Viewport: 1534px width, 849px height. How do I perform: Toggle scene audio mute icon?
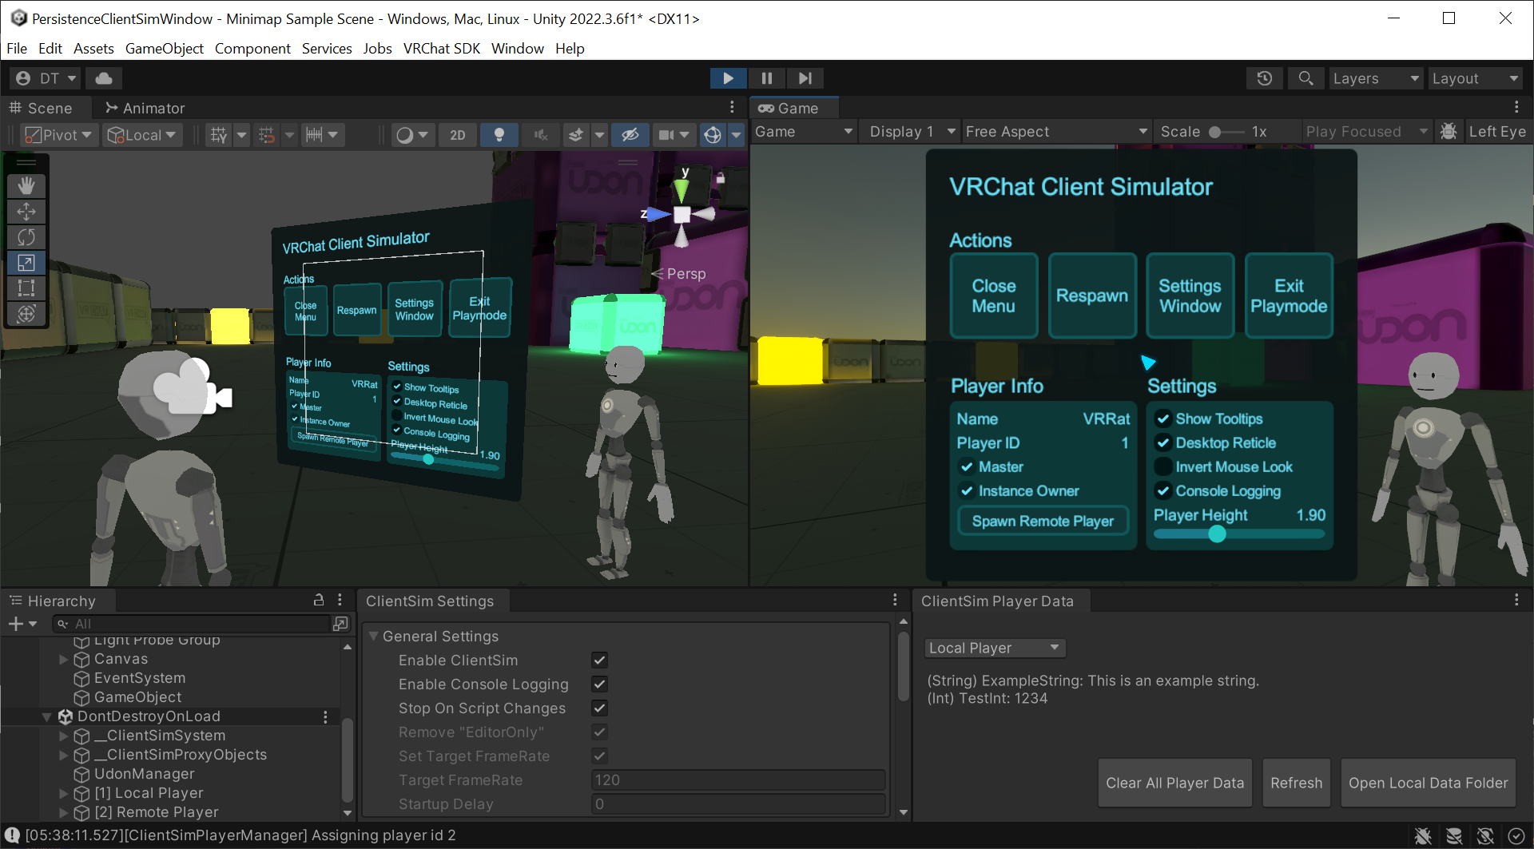[541, 135]
